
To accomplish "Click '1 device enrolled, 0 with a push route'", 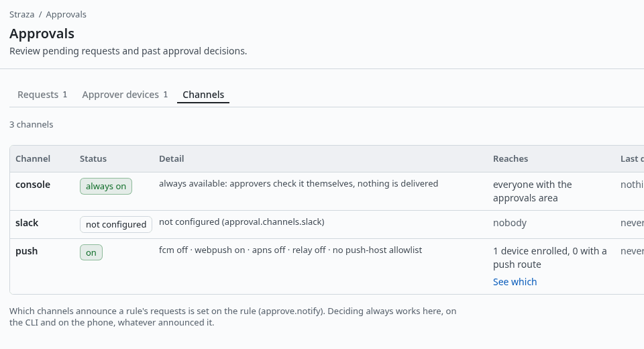I will (550, 258).
